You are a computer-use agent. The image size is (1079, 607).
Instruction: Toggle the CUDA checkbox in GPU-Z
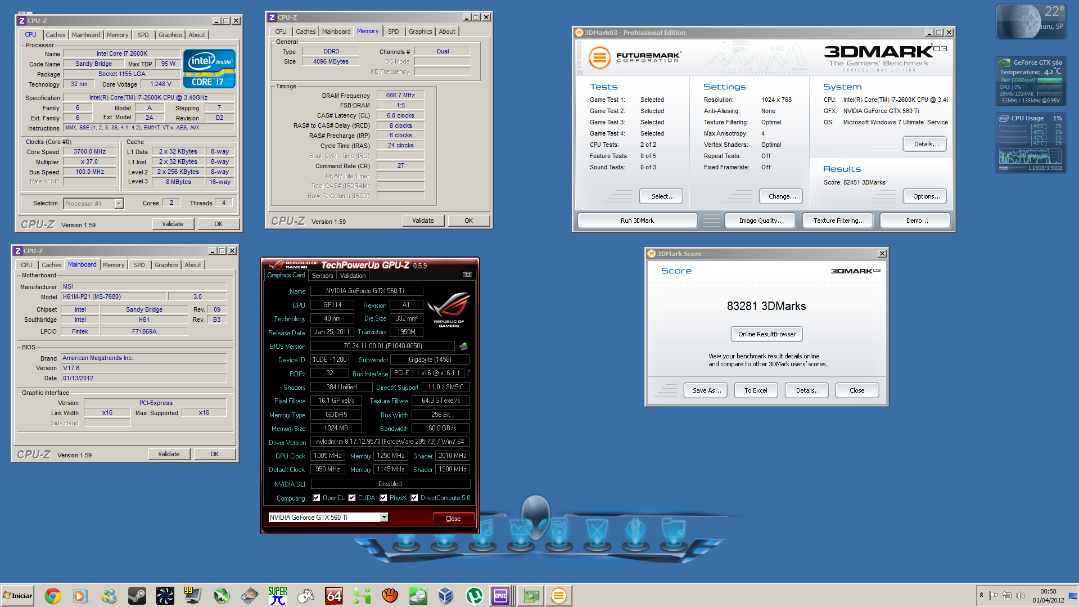352,498
